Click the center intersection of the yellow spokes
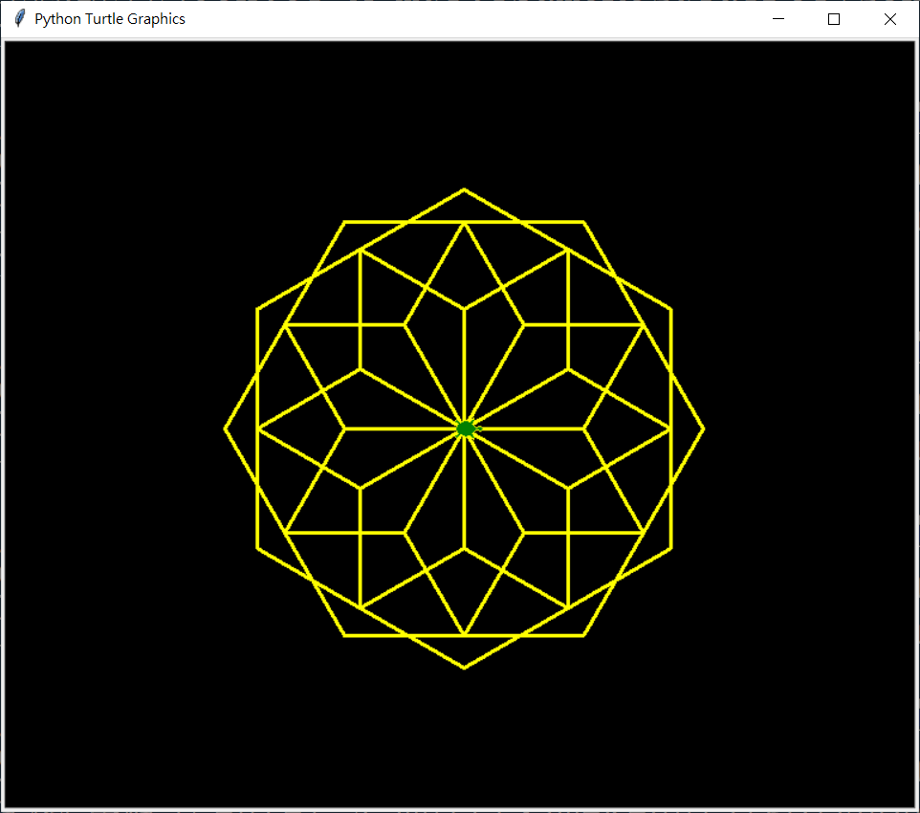The image size is (920, 813). (x=466, y=428)
